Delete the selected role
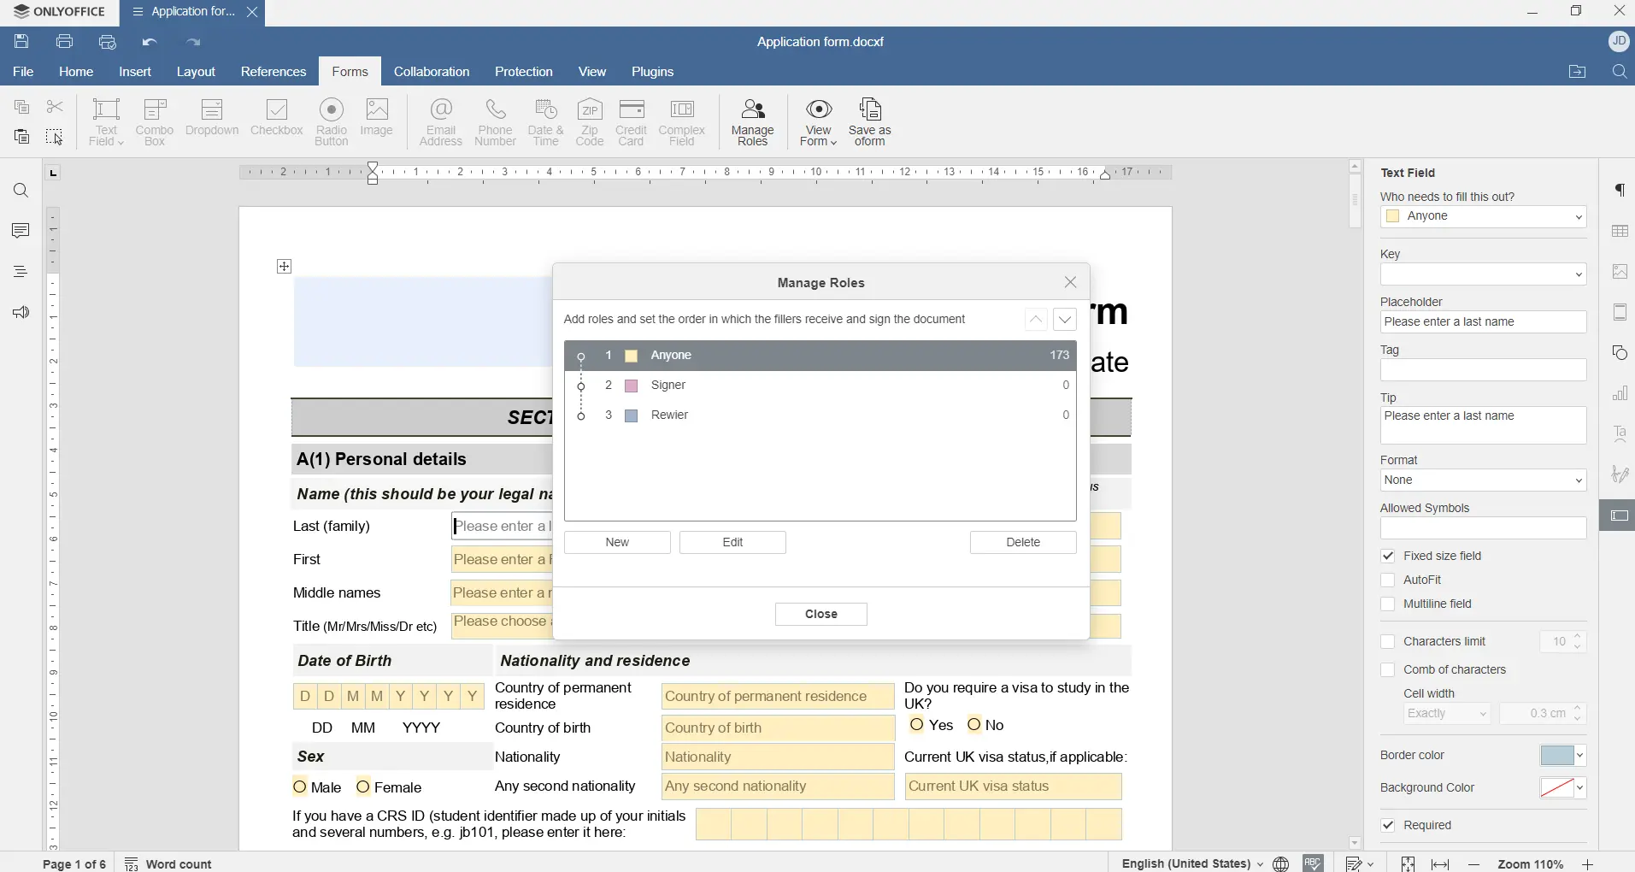 [1023, 542]
